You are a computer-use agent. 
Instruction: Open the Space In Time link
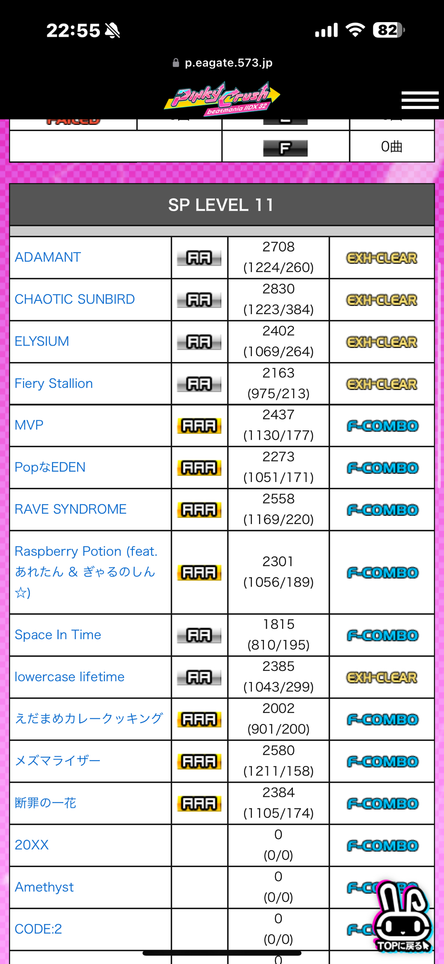(x=58, y=635)
